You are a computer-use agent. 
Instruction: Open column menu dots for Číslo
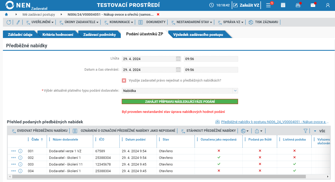click(x=28, y=139)
